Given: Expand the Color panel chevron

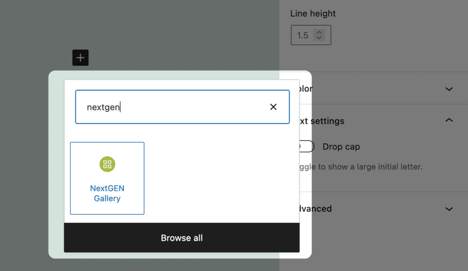Looking at the screenshot, I should click(x=449, y=89).
